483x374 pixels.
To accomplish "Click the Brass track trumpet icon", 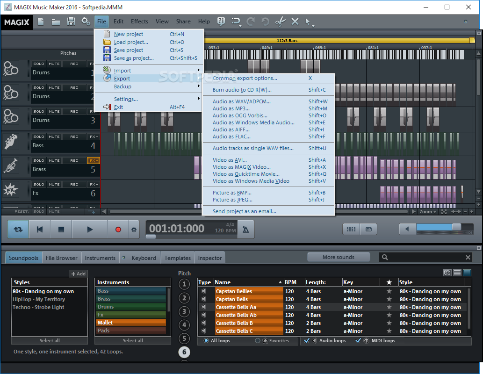I will coord(11,166).
